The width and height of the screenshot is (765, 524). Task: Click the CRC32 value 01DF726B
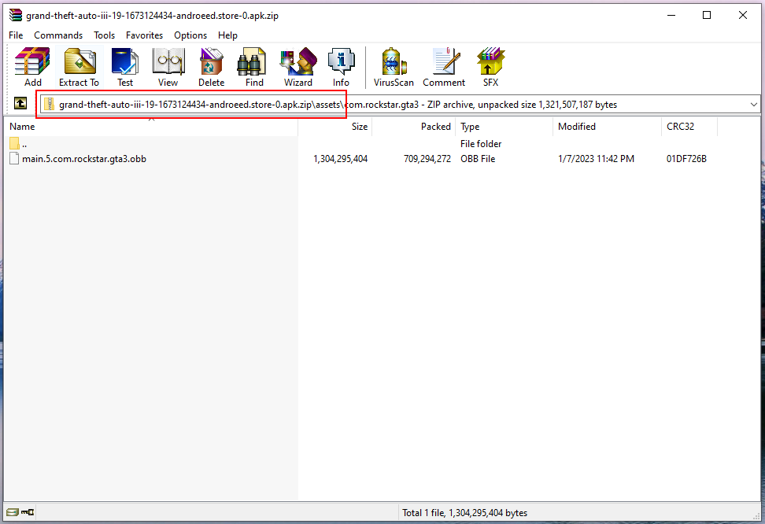(x=686, y=159)
